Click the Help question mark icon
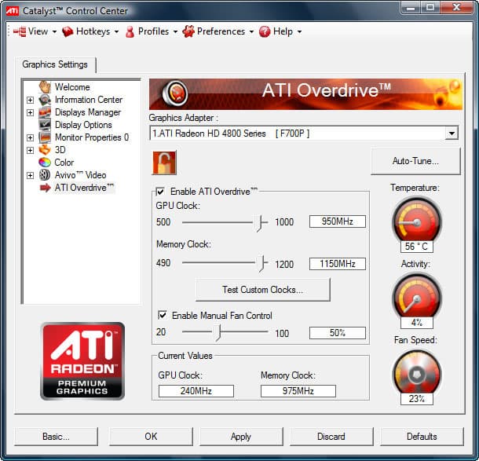The width and height of the screenshot is (479, 461). [x=265, y=31]
